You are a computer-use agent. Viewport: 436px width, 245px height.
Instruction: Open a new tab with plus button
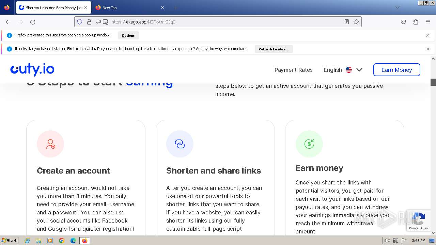(x=175, y=7)
